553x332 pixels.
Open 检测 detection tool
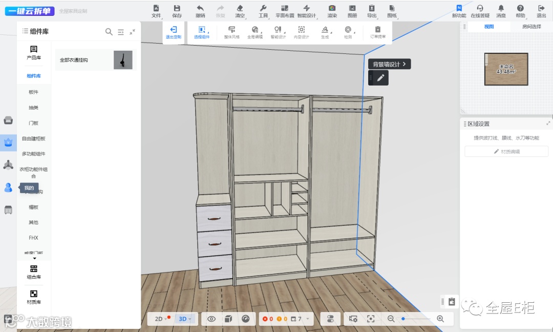[x=348, y=32]
